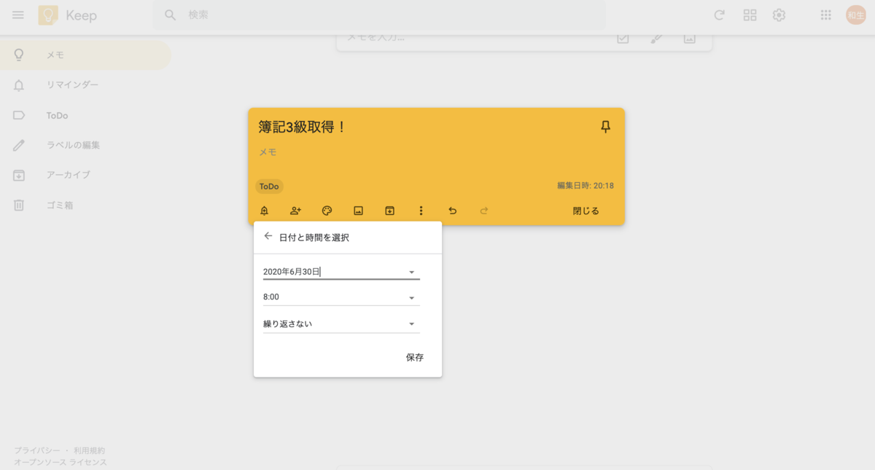Open the settings gear icon

tap(779, 15)
